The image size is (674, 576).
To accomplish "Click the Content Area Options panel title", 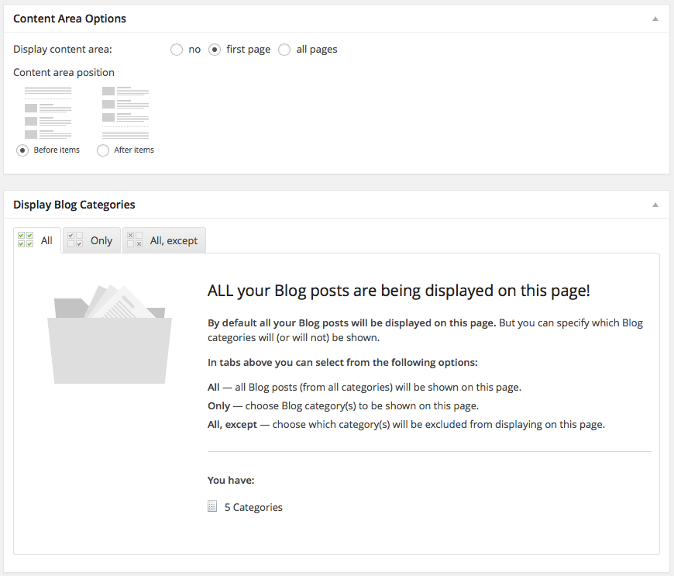I will pos(70,19).
